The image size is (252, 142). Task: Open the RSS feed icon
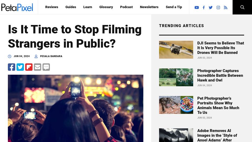click(225, 7)
